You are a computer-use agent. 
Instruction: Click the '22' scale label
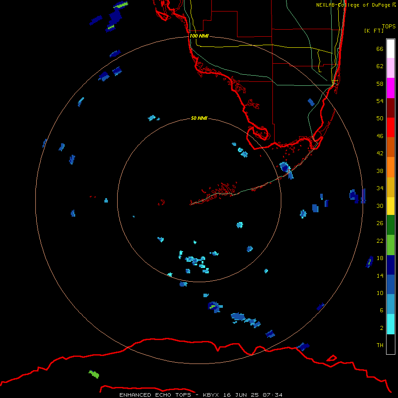(380, 241)
